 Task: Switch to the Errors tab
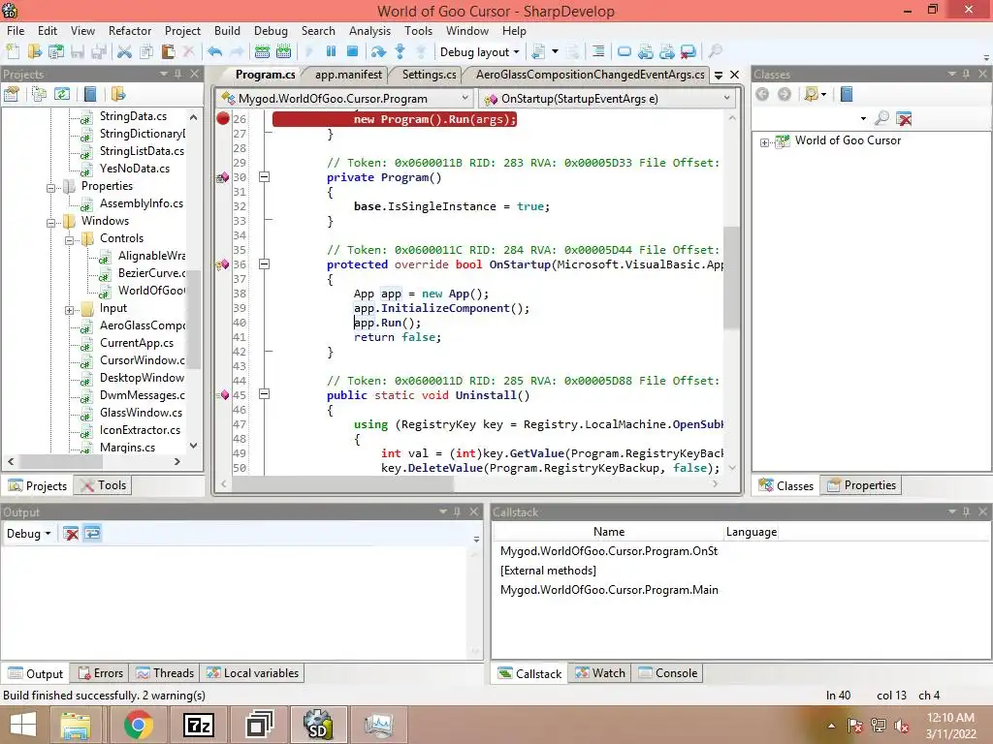tap(101, 673)
